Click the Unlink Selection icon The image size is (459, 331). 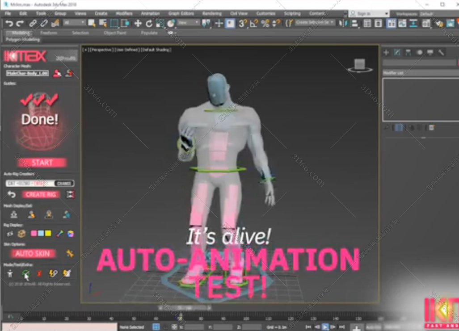[x=44, y=23]
